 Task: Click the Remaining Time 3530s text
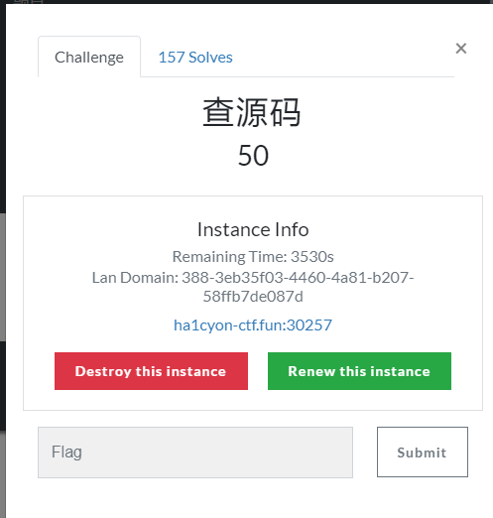253,257
